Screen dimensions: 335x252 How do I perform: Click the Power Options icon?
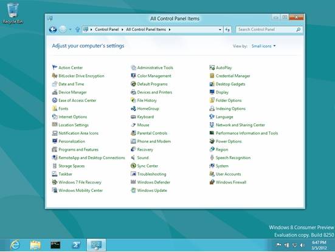point(212,141)
